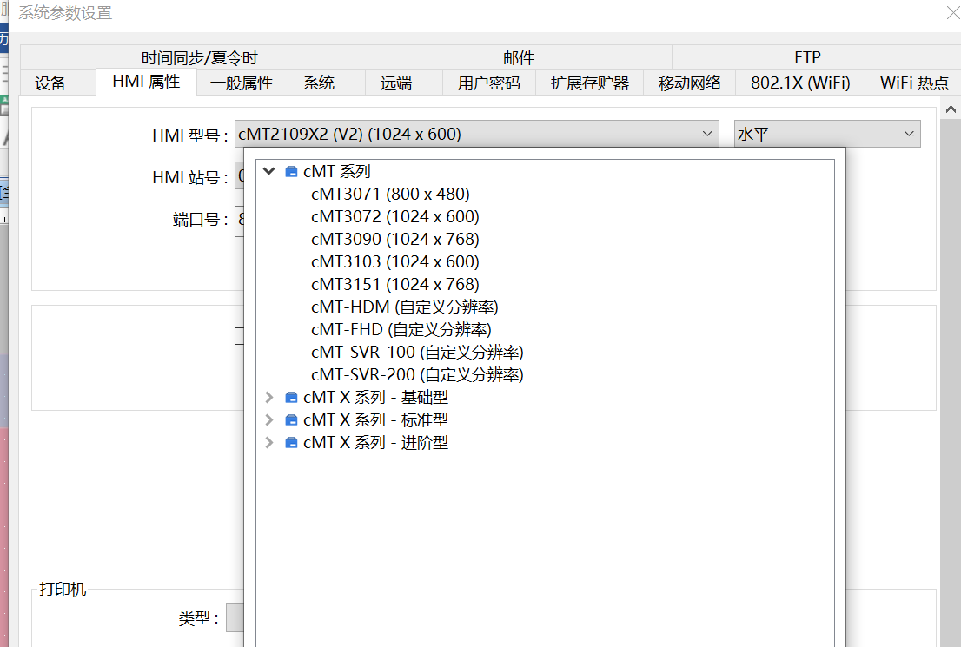961x647 pixels.
Task: Switch to the 设备 tab
Action: (50, 83)
